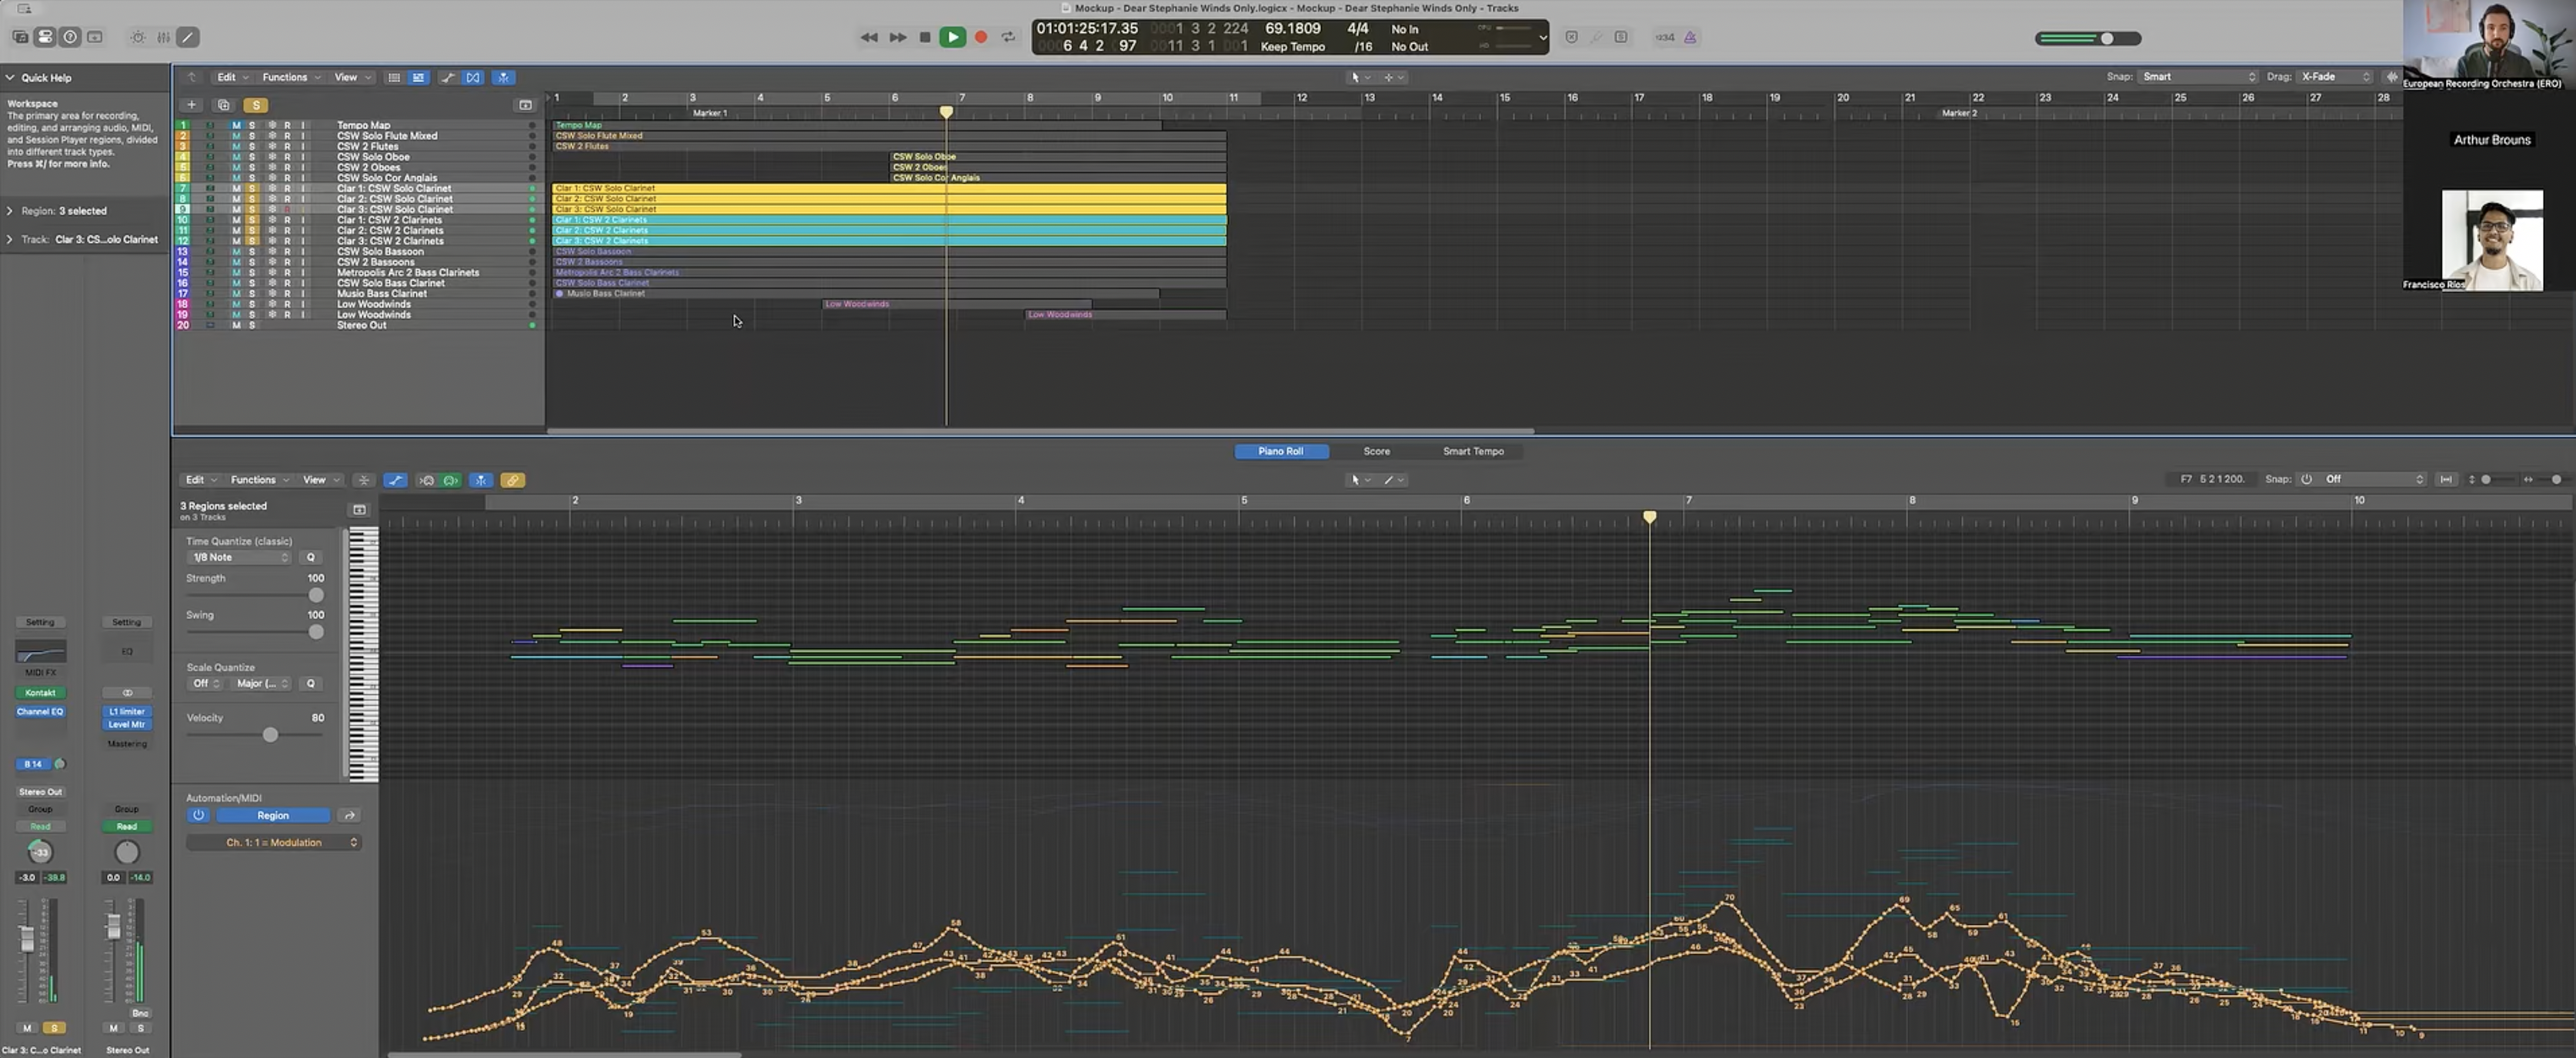
Task: Open the Tracks area Edit menu
Action: tap(232, 77)
